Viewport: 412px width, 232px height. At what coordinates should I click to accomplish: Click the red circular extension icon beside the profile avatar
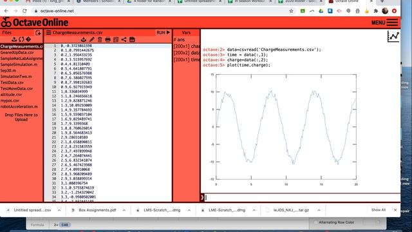394,11
